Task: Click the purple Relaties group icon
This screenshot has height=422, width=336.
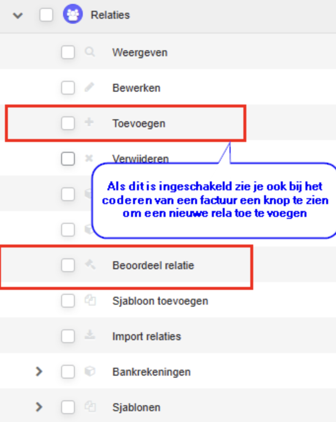Action: (x=72, y=15)
